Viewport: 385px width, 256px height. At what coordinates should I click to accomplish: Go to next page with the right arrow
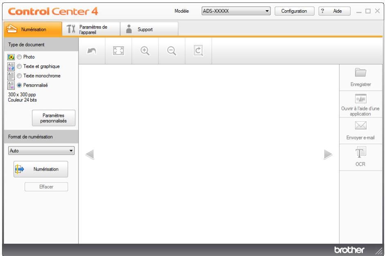pos(328,155)
